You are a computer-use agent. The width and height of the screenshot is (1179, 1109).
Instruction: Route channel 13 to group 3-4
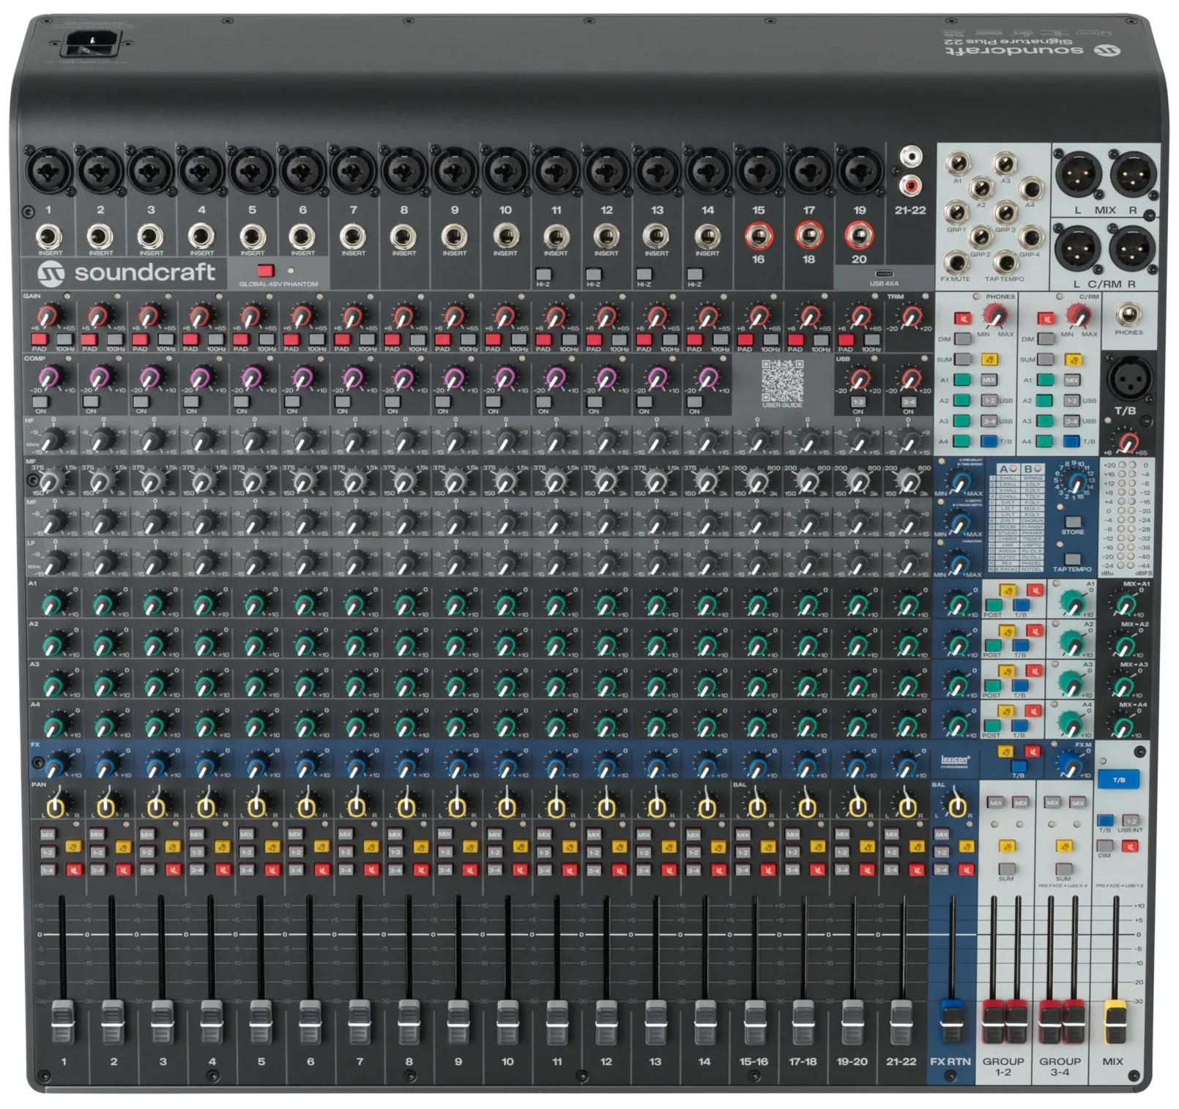643,870
